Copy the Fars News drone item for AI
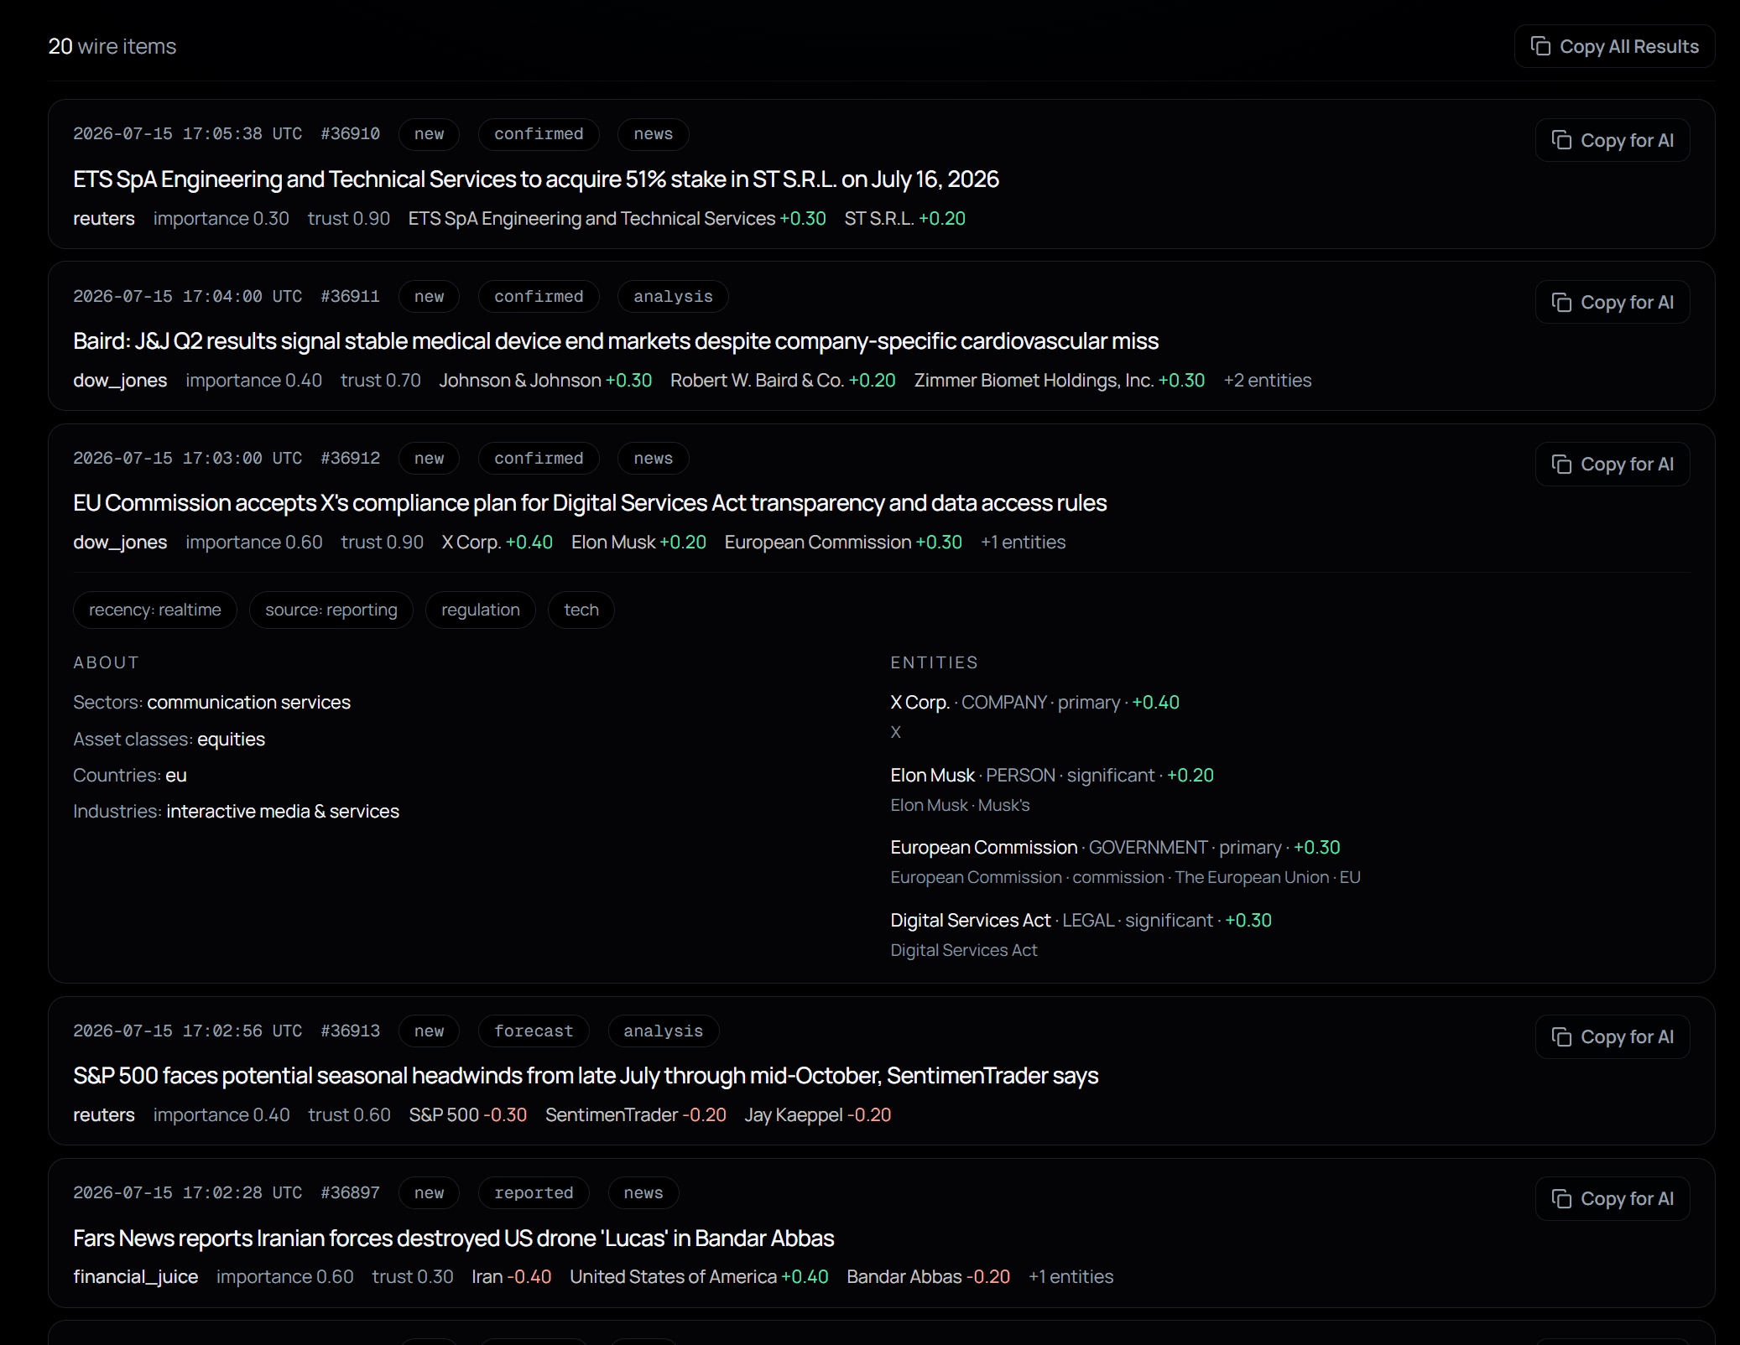Image resolution: width=1740 pixels, height=1345 pixels. pos(1612,1198)
